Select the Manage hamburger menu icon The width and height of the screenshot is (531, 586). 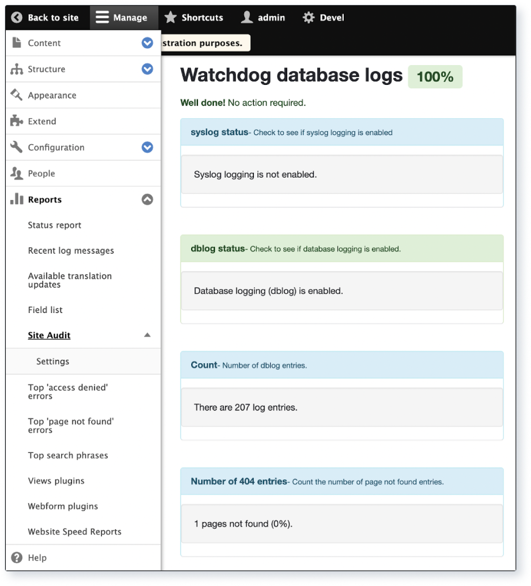[102, 17]
